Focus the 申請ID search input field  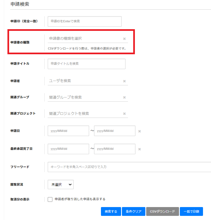point(84,21)
